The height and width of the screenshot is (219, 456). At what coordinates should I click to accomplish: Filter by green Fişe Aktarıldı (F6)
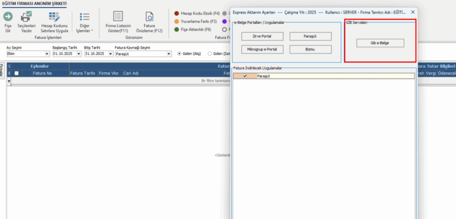click(x=192, y=29)
